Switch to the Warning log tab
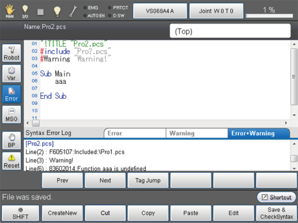 click(197, 133)
